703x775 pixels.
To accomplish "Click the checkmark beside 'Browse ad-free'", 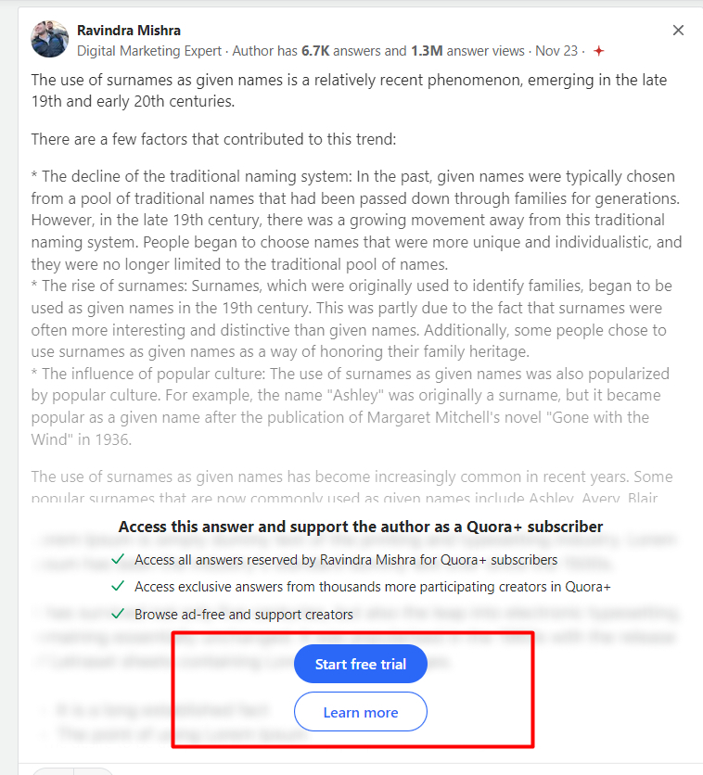I will [x=118, y=614].
